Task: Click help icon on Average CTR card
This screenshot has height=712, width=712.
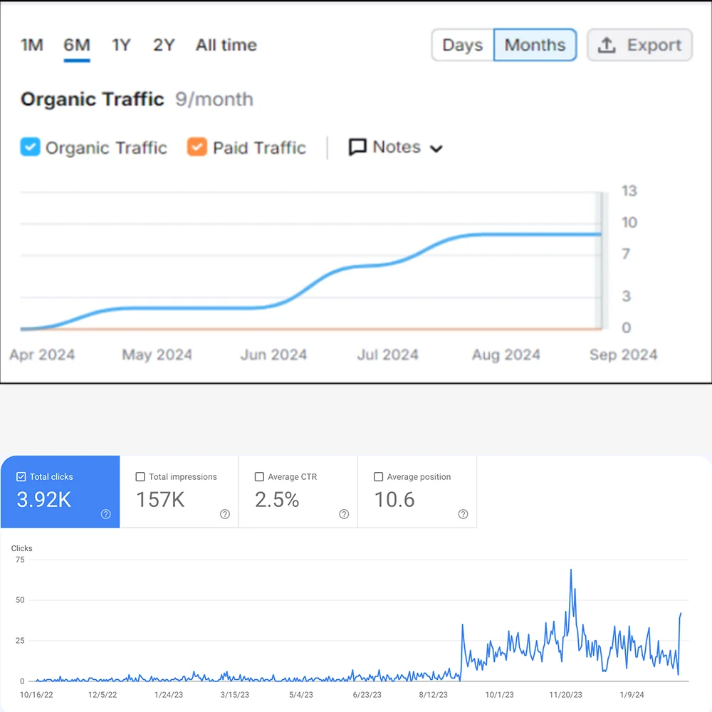Action: pyautogui.click(x=344, y=514)
